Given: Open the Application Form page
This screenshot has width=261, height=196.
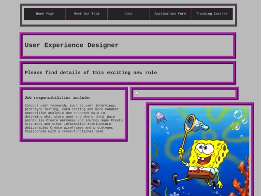Looking at the screenshot, I should [170, 14].
